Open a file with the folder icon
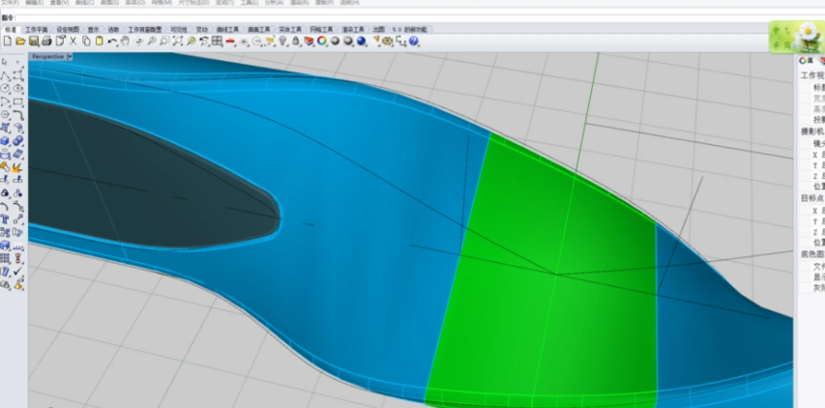This screenshot has height=408, width=825. tap(20, 42)
